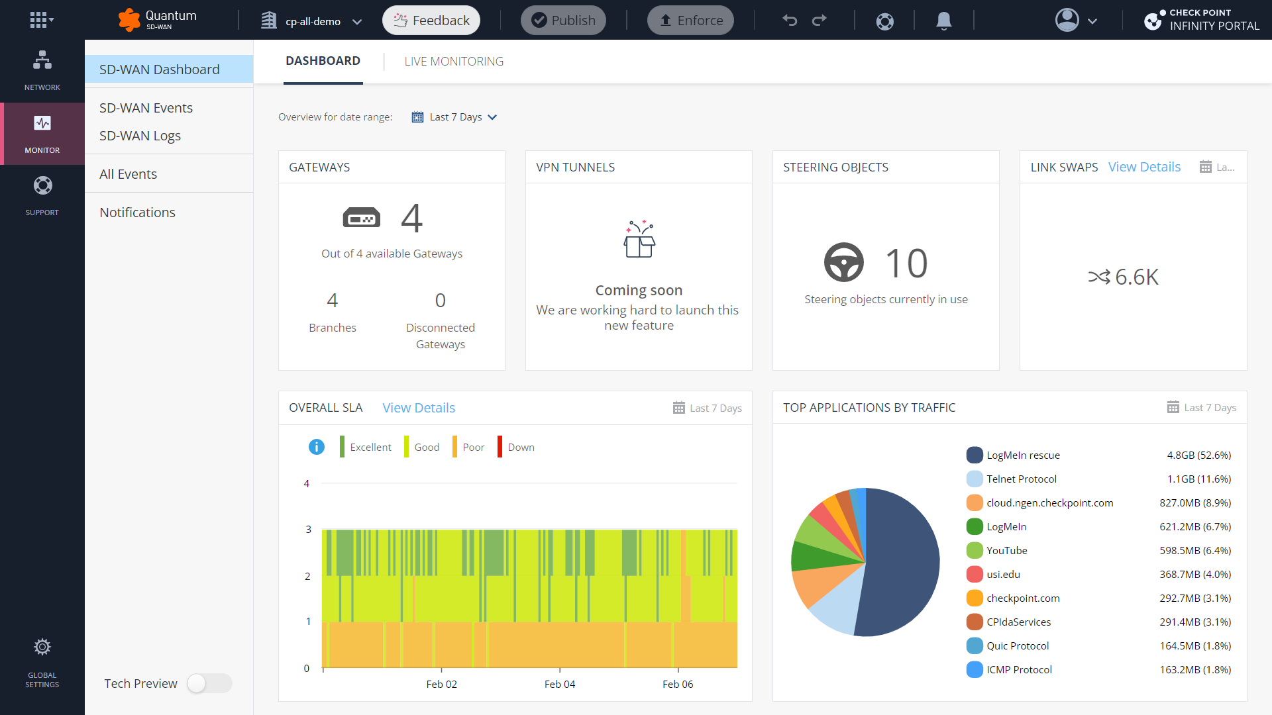Open SD-WAN Dashboard menu item

[x=169, y=69]
